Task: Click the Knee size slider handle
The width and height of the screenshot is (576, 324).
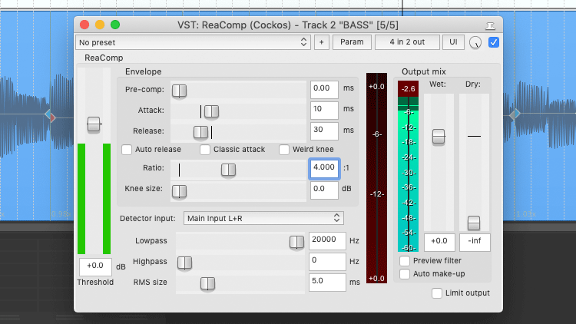Action: tap(179, 191)
